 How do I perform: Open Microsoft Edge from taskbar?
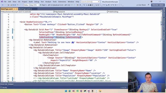coord(70,91)
